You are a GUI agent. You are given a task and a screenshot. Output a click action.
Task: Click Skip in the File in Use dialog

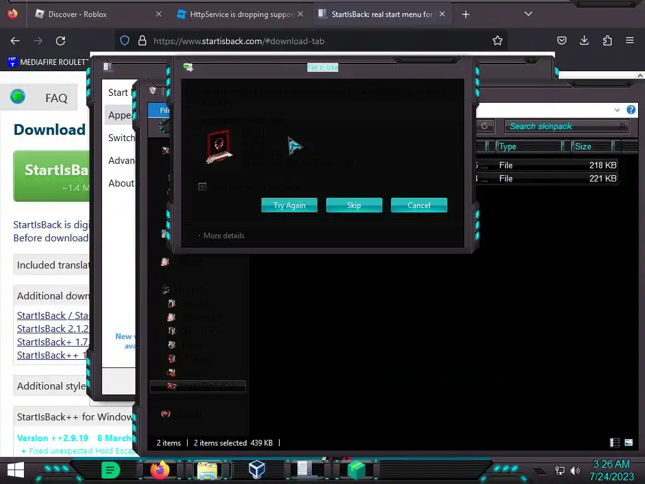(x=354, y=205)
